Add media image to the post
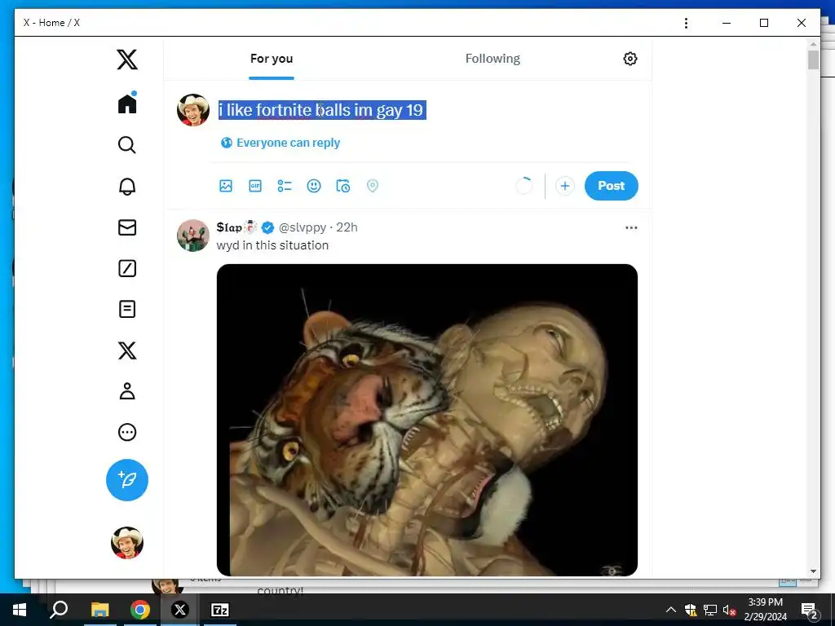Viewport: 835px width, 626px height. point(226,186)
